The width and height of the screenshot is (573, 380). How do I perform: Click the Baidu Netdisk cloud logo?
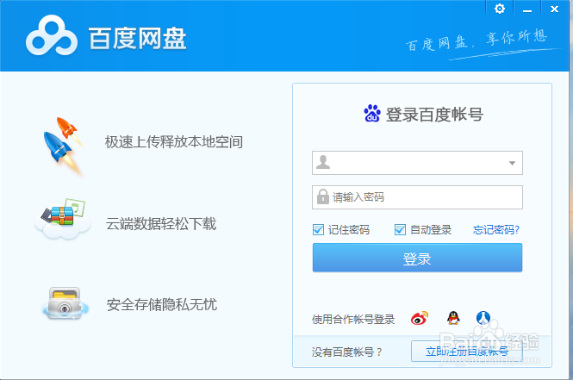coord(52,36)
